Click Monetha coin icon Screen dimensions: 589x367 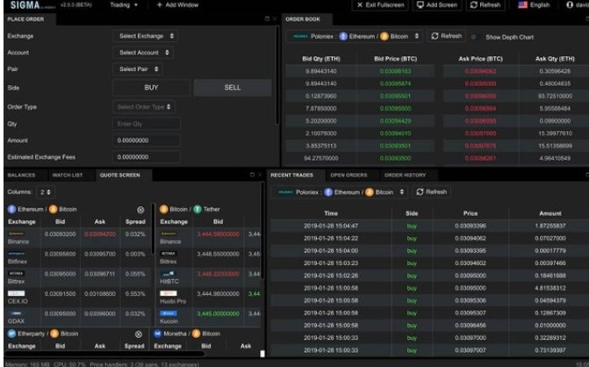coord(157,334)
